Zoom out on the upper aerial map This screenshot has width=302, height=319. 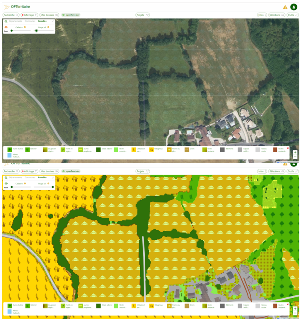295,157
